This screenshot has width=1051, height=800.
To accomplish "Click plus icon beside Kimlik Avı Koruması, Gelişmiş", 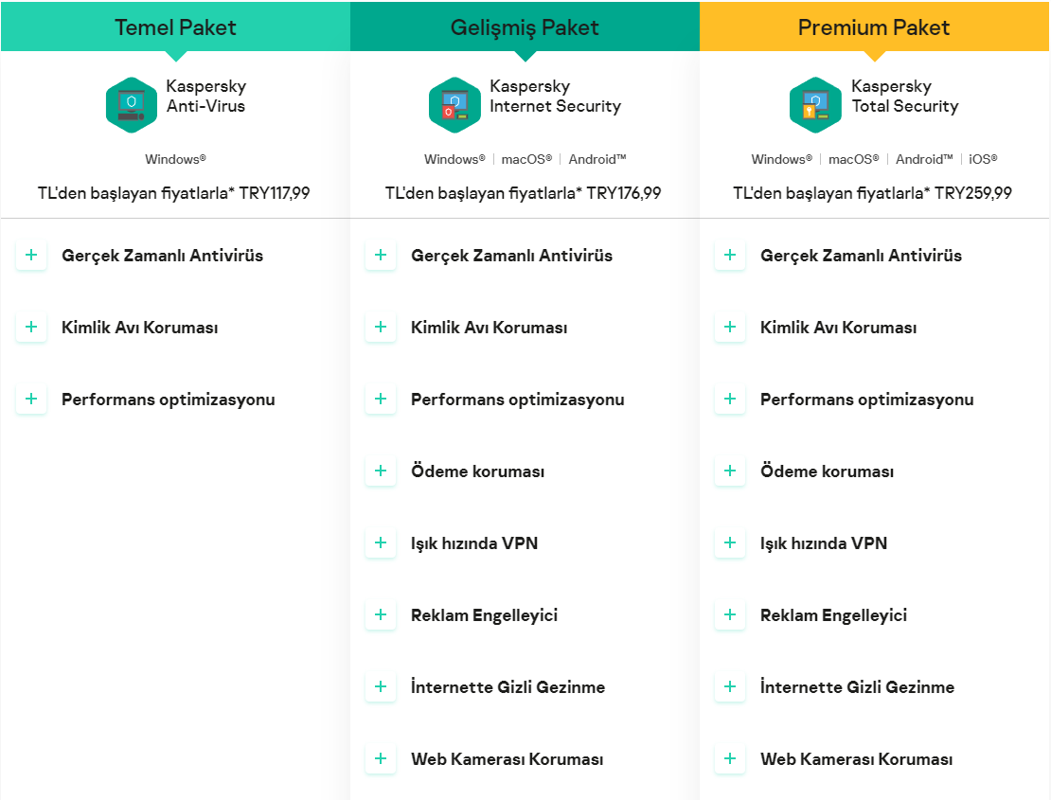I will click(x=381, y=328).
